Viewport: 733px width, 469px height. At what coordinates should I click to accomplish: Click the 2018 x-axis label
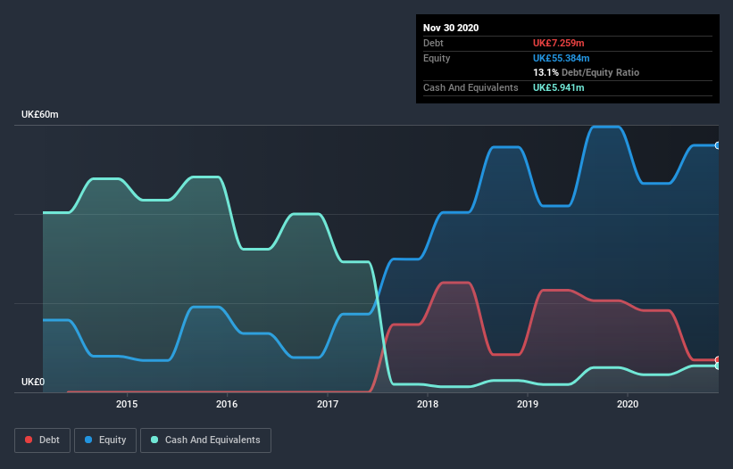pyautogui.click(x=428, y=404)
